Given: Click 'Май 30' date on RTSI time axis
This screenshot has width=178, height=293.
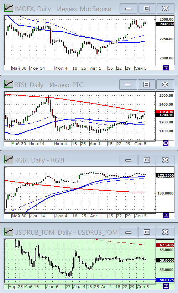Looking at the screenshot, I should [19, 144].
